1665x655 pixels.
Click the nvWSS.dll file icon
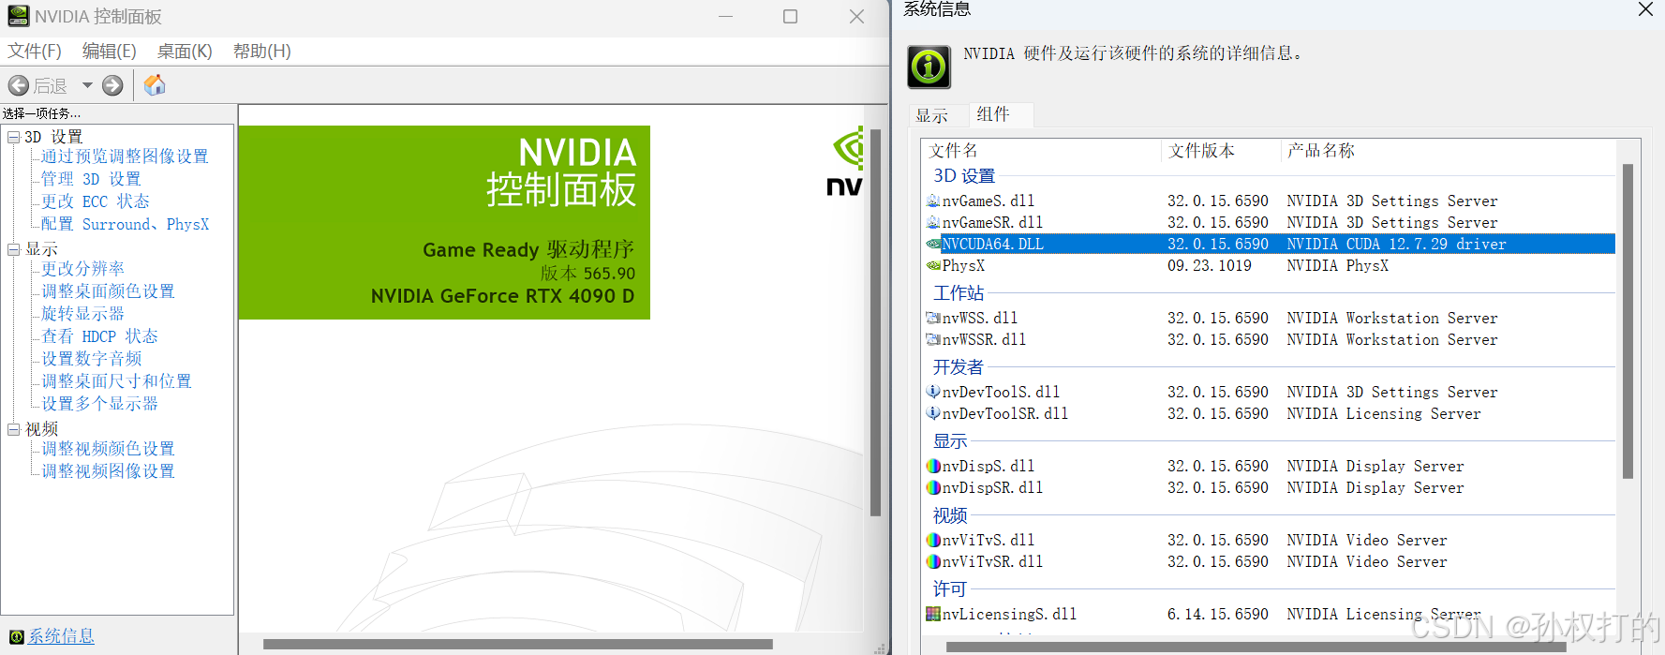point(933,318)
